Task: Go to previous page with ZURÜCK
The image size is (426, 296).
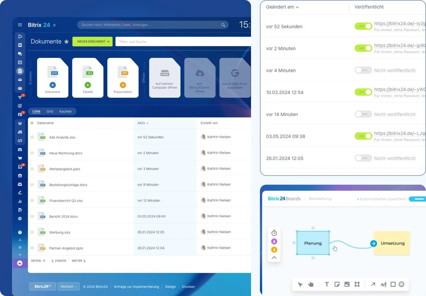Action: coord(59,261)
